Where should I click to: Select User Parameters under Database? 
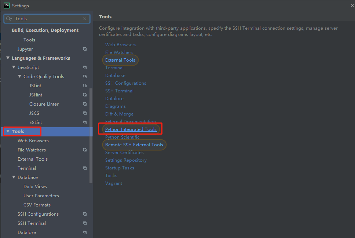click(41, 196)
